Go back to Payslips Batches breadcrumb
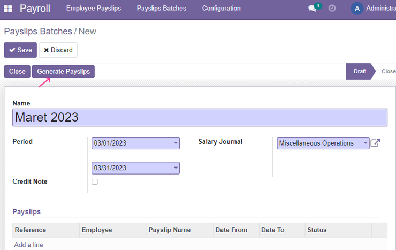 pyautogui.click(x=38, y=31)
